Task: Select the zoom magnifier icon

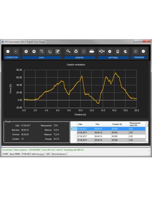Action: pyautogui.click(x=68, y=51)
